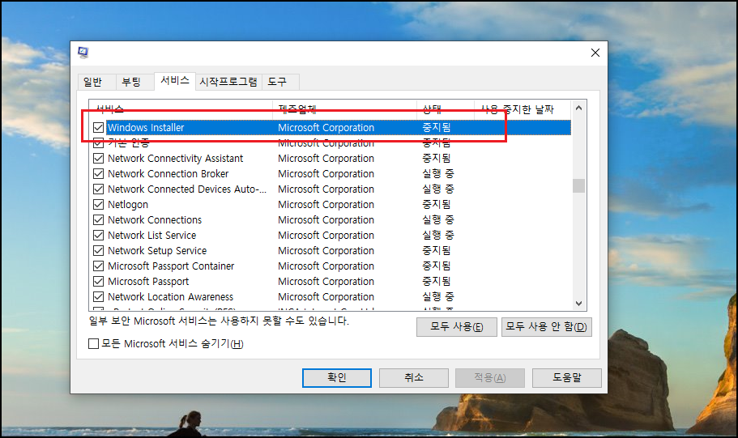Select the Windows Installer row name

[146, 127]
